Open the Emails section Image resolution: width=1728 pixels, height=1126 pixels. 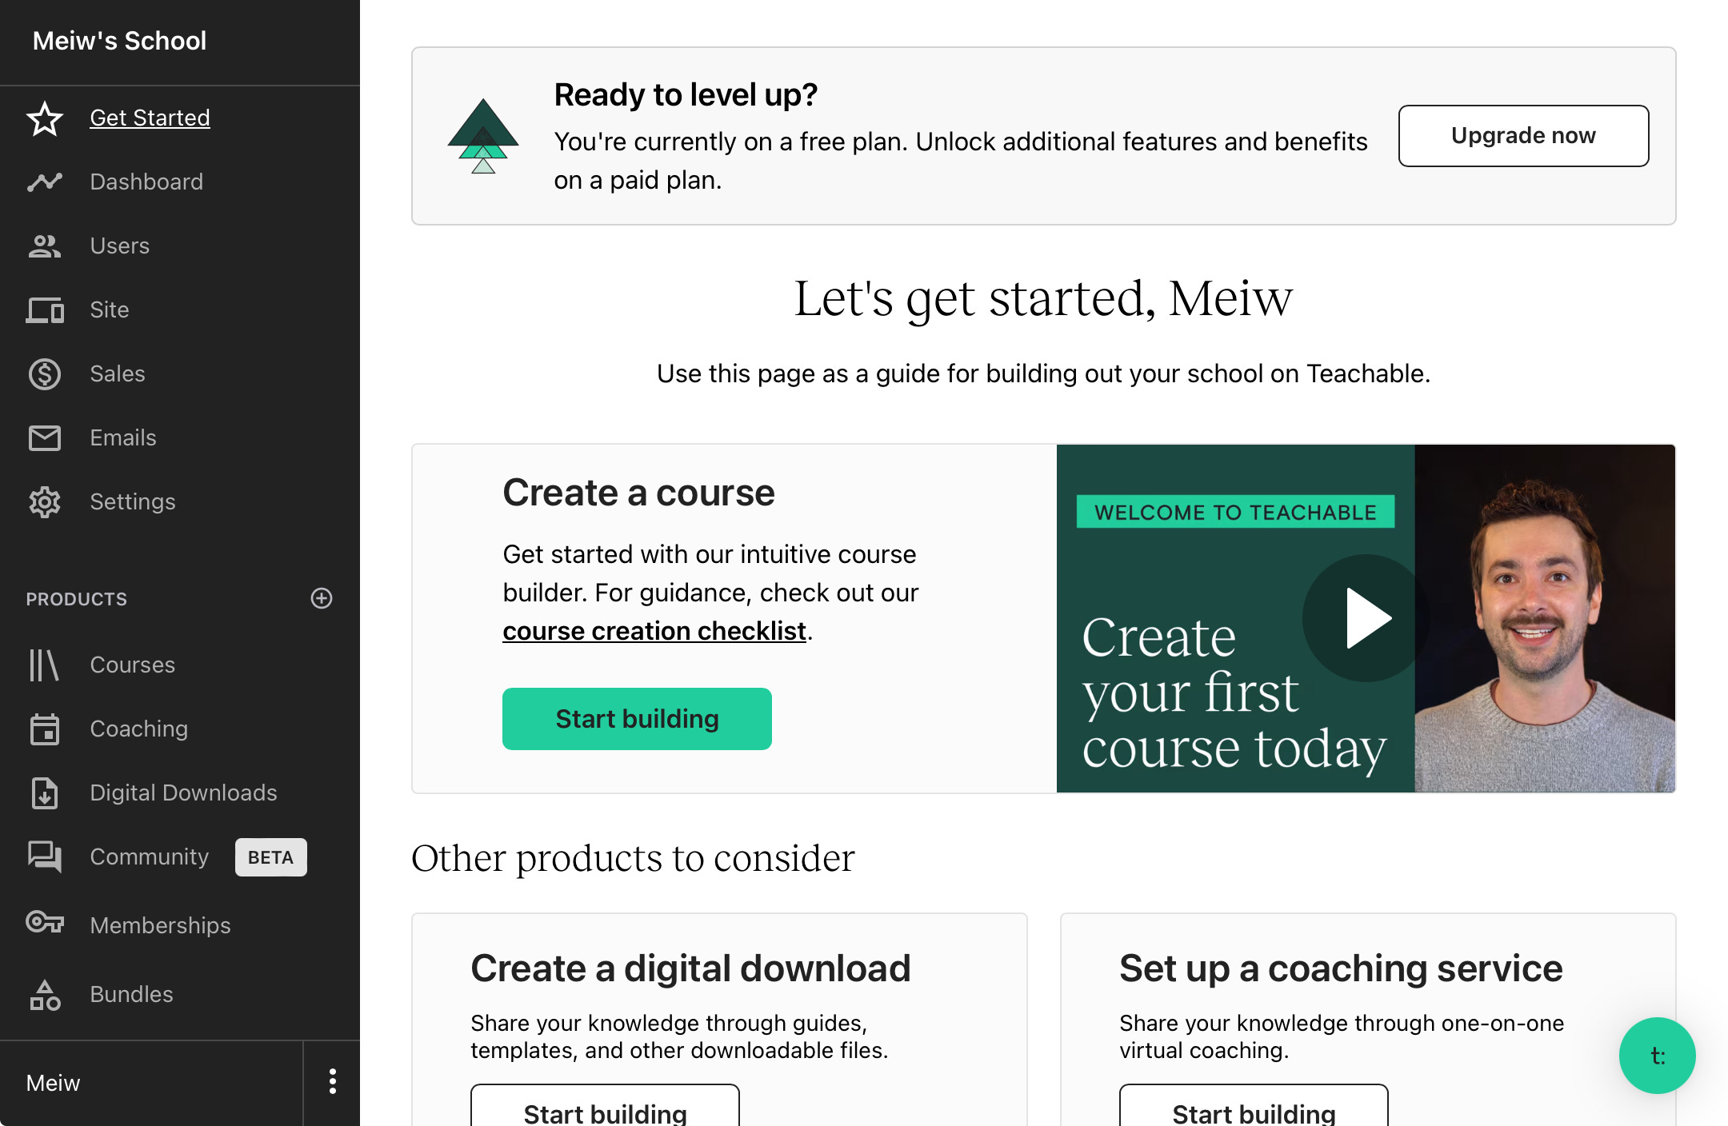click(122, 437)
